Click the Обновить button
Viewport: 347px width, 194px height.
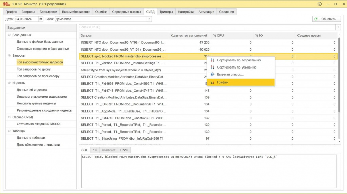[326, 19]
